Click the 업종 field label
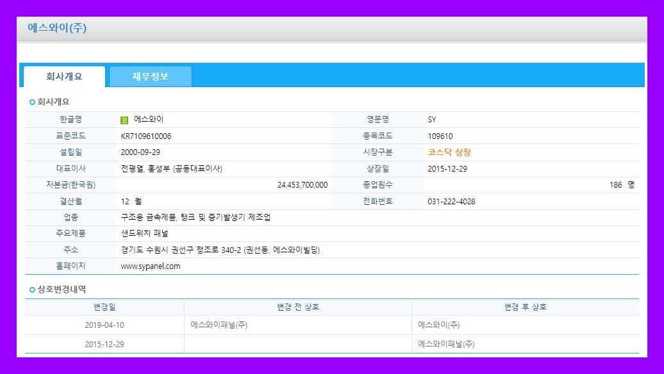 pos(71,218)
